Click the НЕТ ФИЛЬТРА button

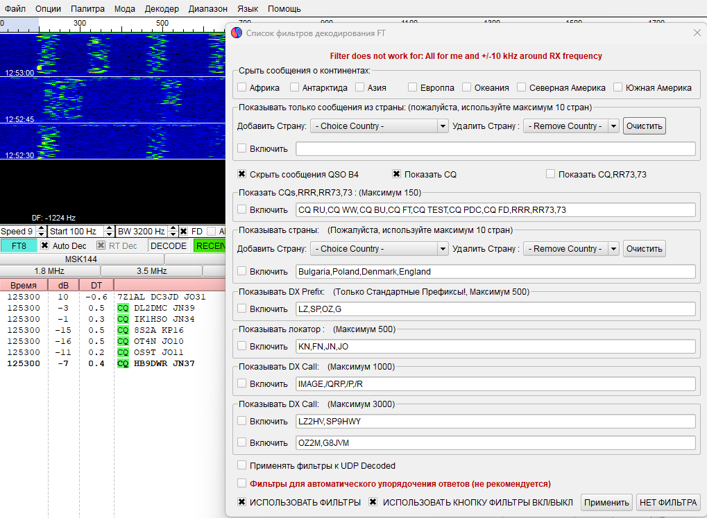tap(669, 503)
